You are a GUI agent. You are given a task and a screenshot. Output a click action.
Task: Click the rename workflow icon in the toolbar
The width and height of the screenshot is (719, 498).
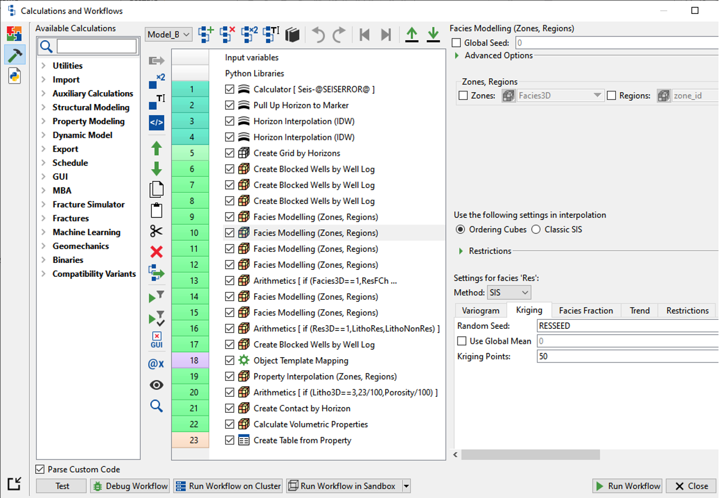271,34
